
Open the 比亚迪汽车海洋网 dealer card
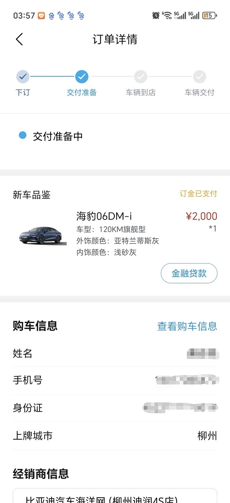(x=115, y=498)
